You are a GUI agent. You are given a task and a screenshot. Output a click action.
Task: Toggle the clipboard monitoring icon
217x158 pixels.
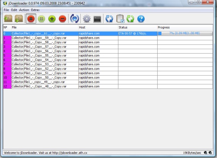120,19
